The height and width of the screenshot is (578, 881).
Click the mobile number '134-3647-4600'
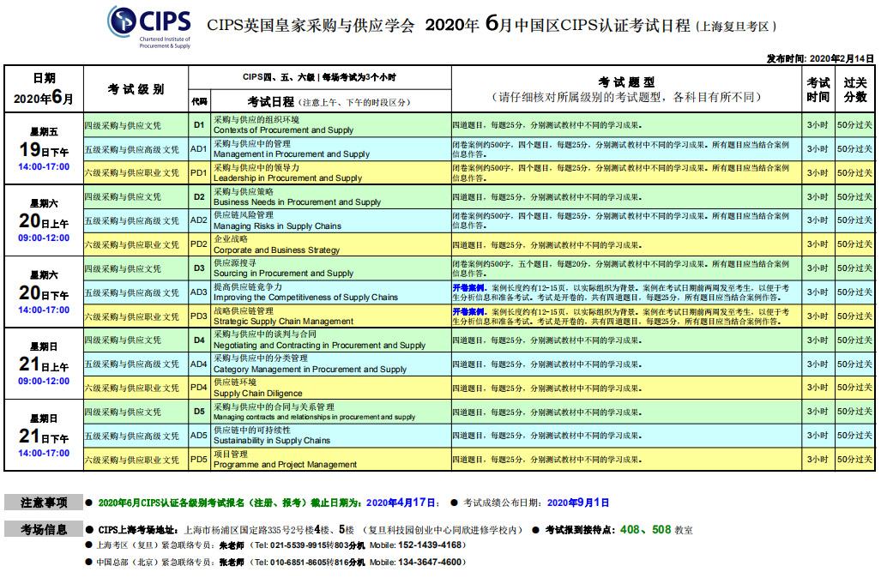coord(429,562)
